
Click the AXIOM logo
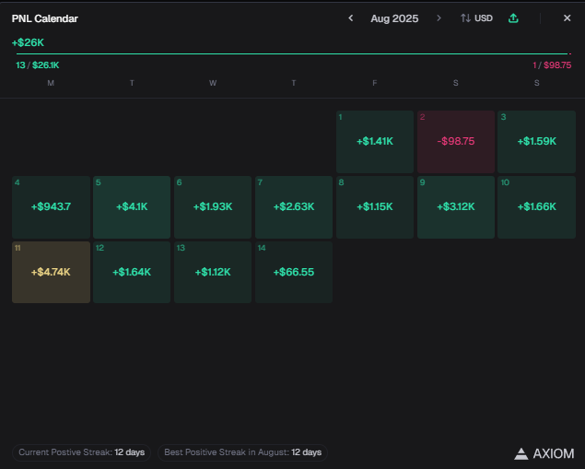pyautogui.click(x=544, y=453)
